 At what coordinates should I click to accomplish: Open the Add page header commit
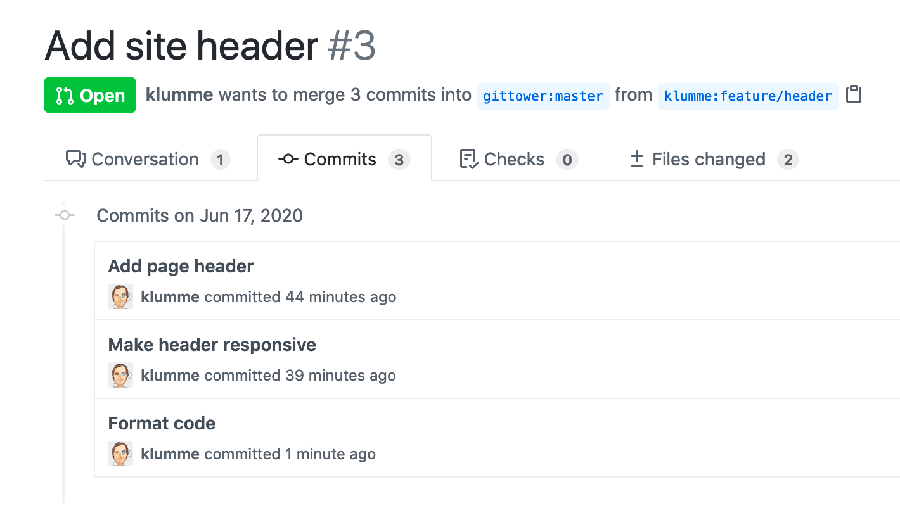click(x=181, y=266)
